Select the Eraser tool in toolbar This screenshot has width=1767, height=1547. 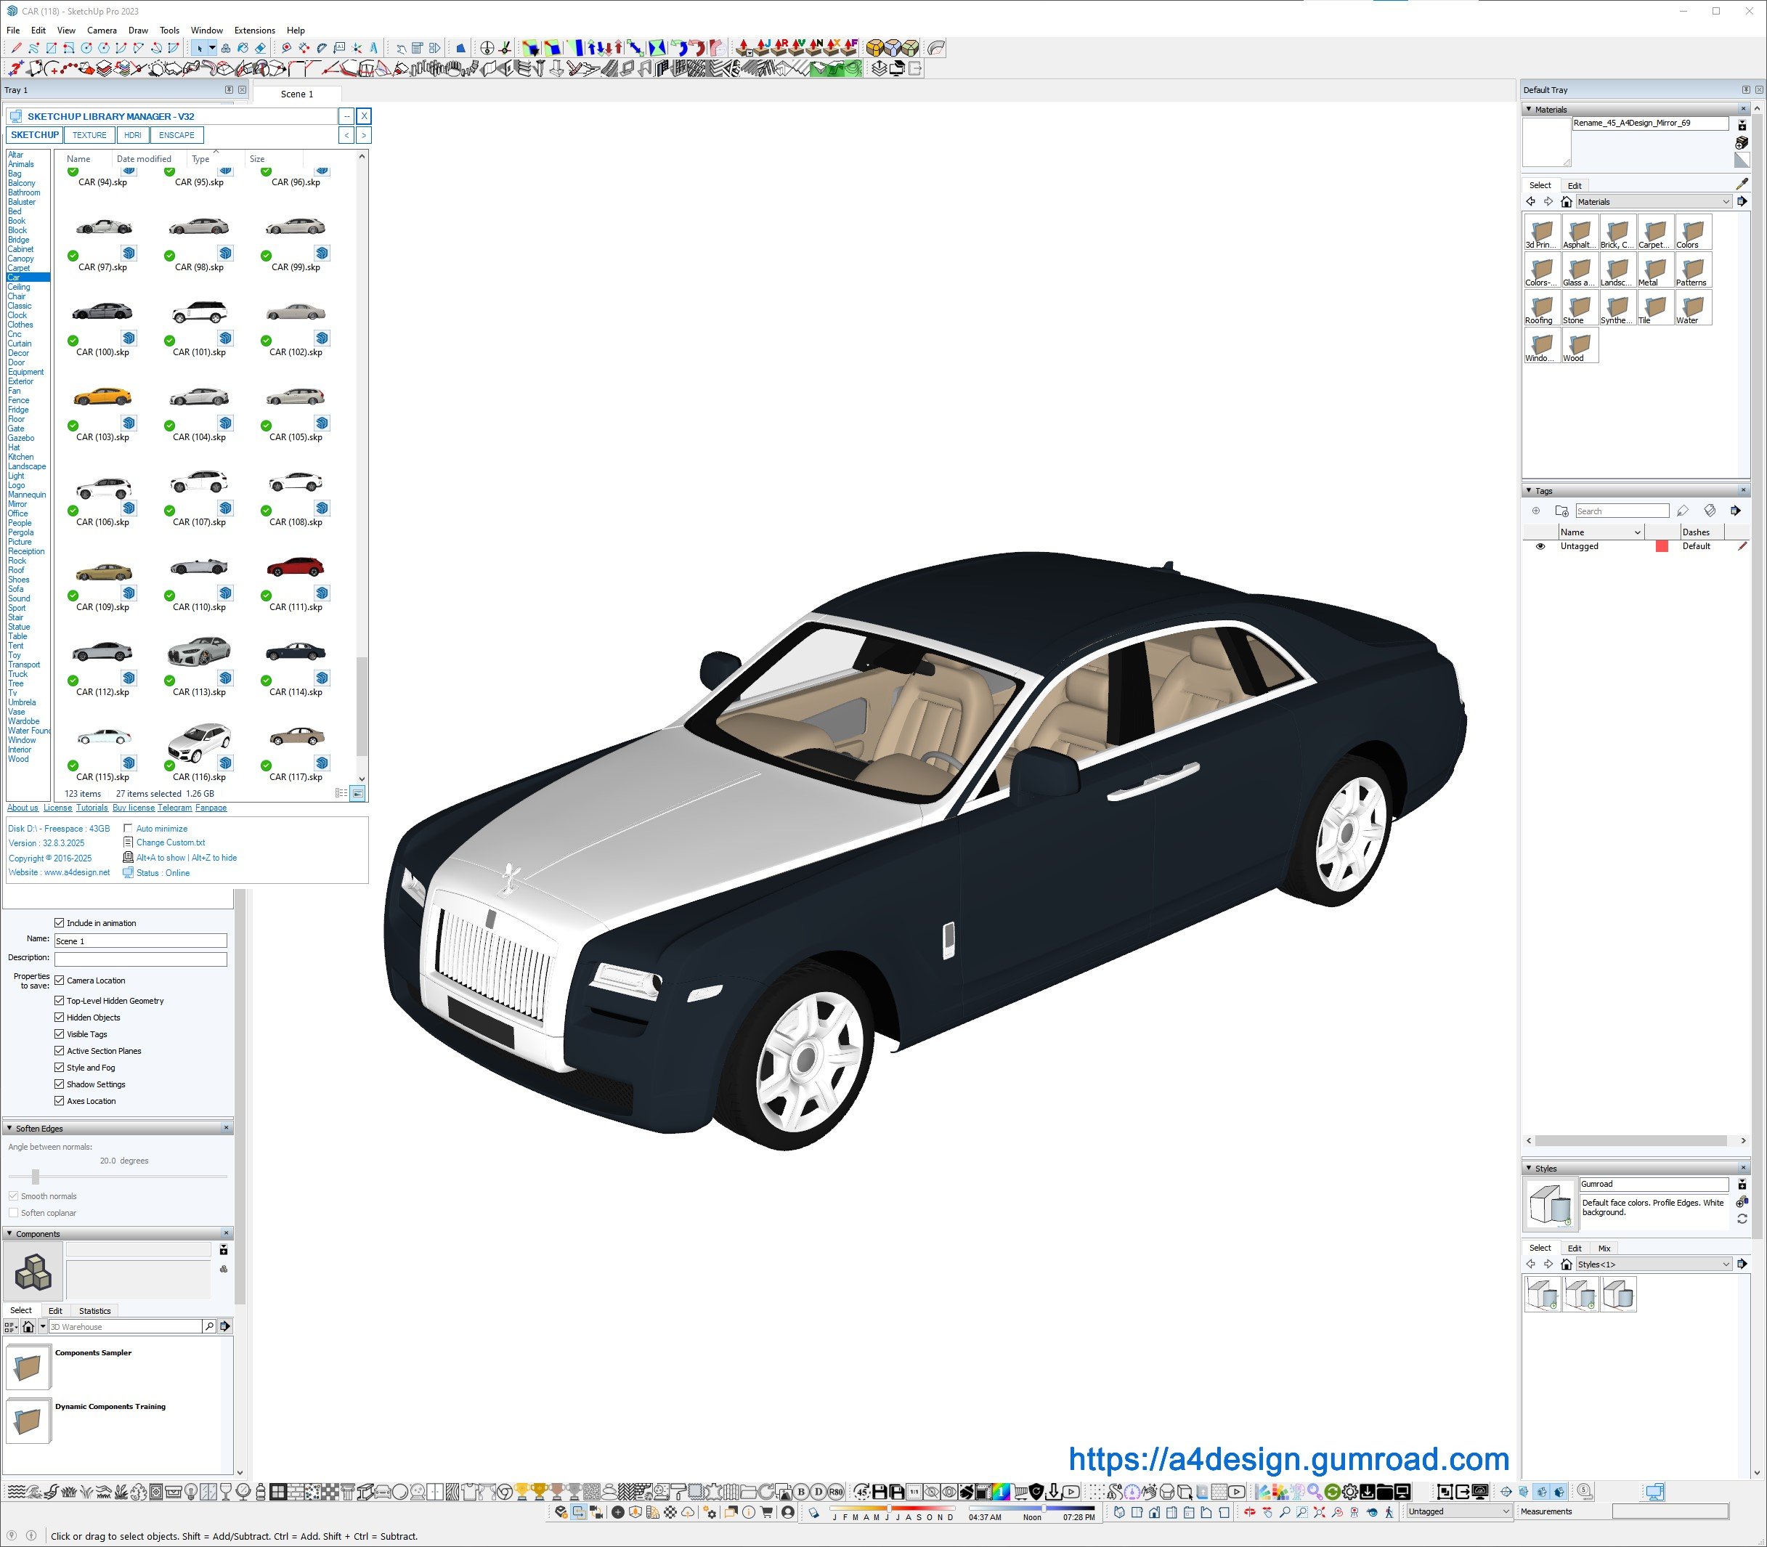[260, 49]
